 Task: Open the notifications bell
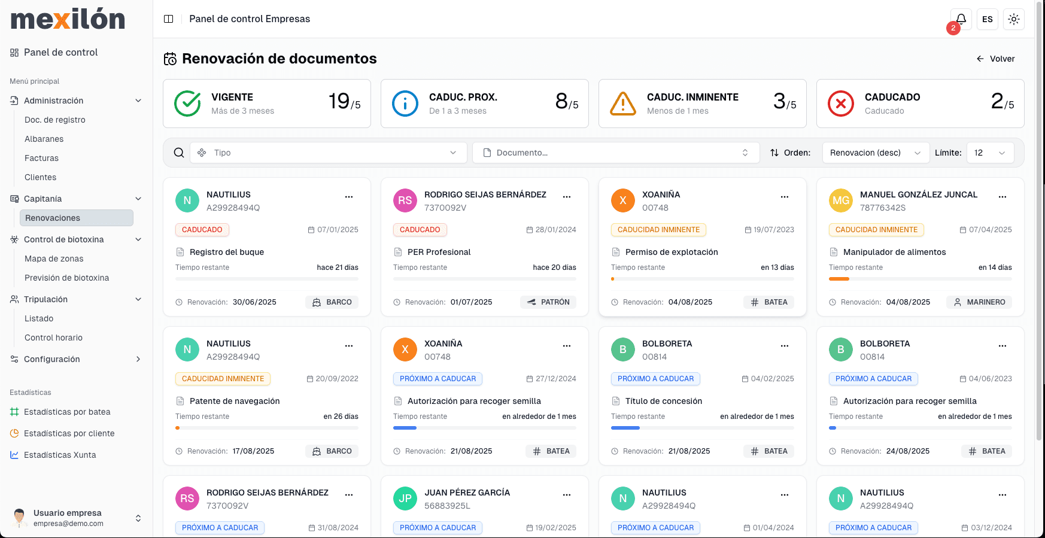coord(961,19)
